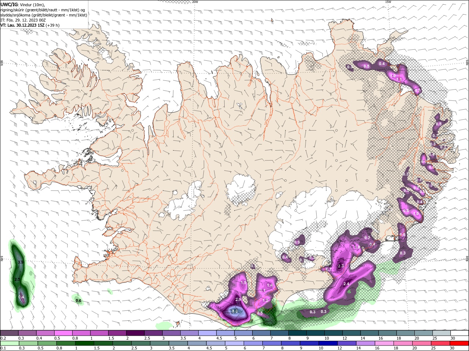This screenshot has height=351, width=469.
Task: Click the bright pink 0.5 swatch, upper scale
Action: [63, 333]
